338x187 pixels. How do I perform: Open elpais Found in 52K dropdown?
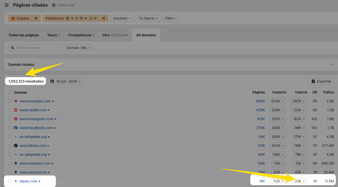click(x=279, y=181)
